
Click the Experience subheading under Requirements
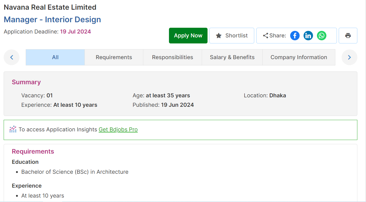[27, 186]
